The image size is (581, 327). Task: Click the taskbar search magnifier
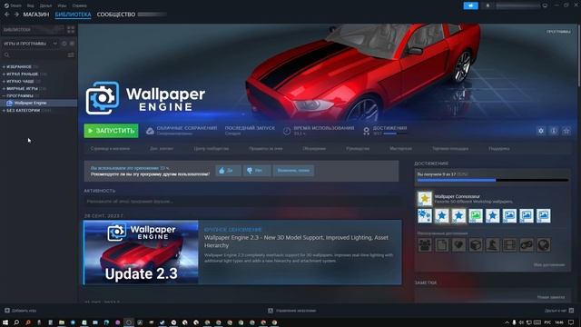16,322
